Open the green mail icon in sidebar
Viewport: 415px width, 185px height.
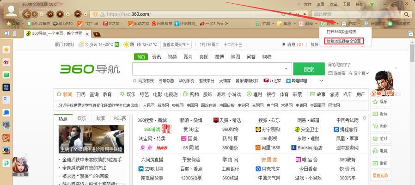click(x=6, y=75)
